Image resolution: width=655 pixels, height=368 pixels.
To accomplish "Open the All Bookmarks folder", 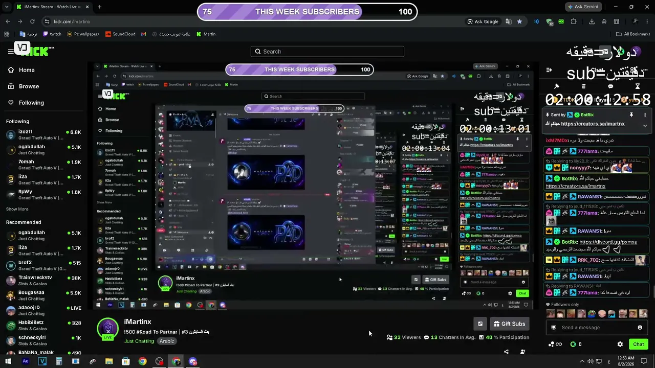I will pyautogui.click(x=633, y=34).
